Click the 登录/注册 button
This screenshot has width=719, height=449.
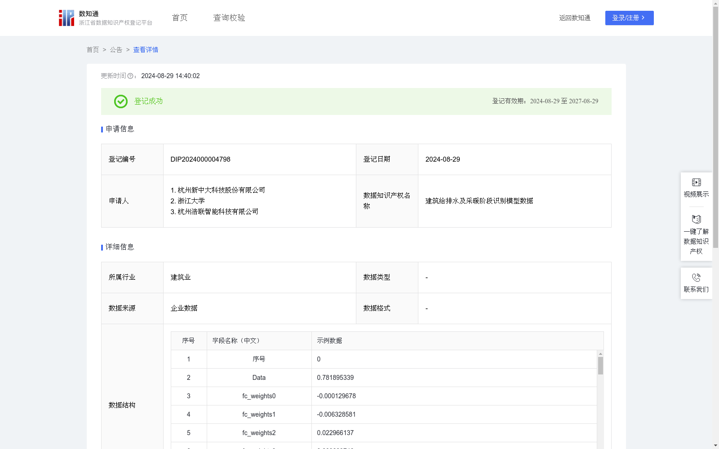tap(629, 18)
